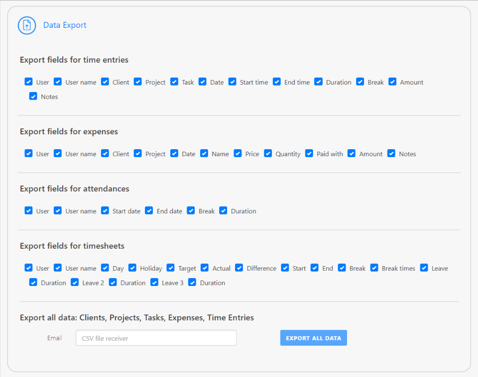This screenshot has width=478, height=377.
Task: Toggle the Start time checkbox
Action: (233, 82)
